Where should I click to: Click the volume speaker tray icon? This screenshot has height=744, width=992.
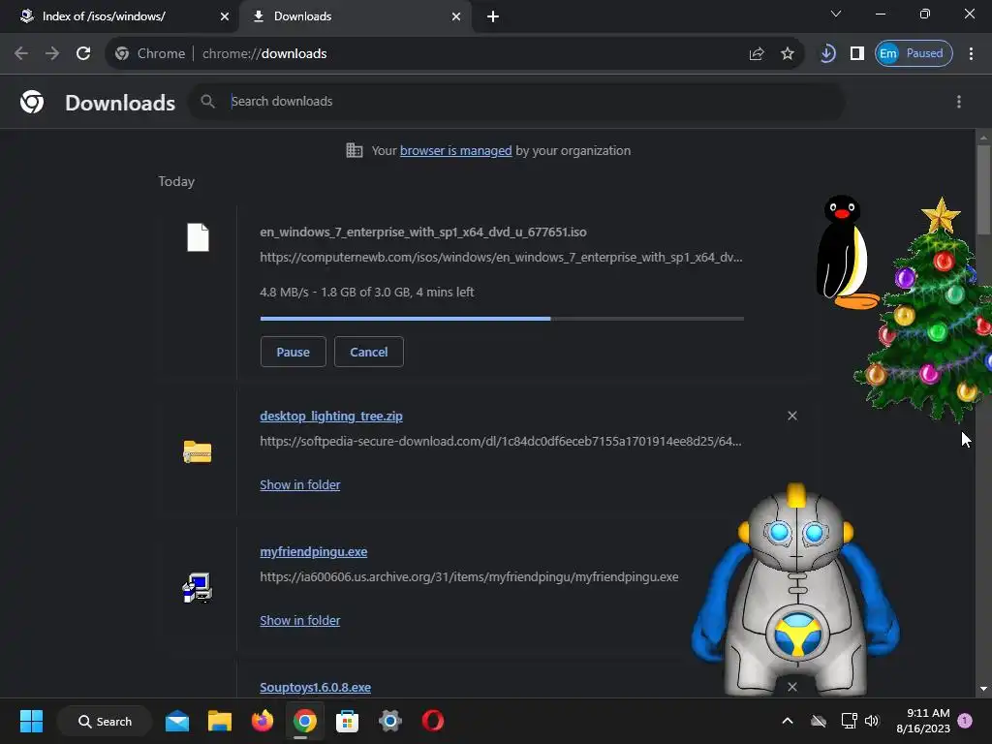872,721
